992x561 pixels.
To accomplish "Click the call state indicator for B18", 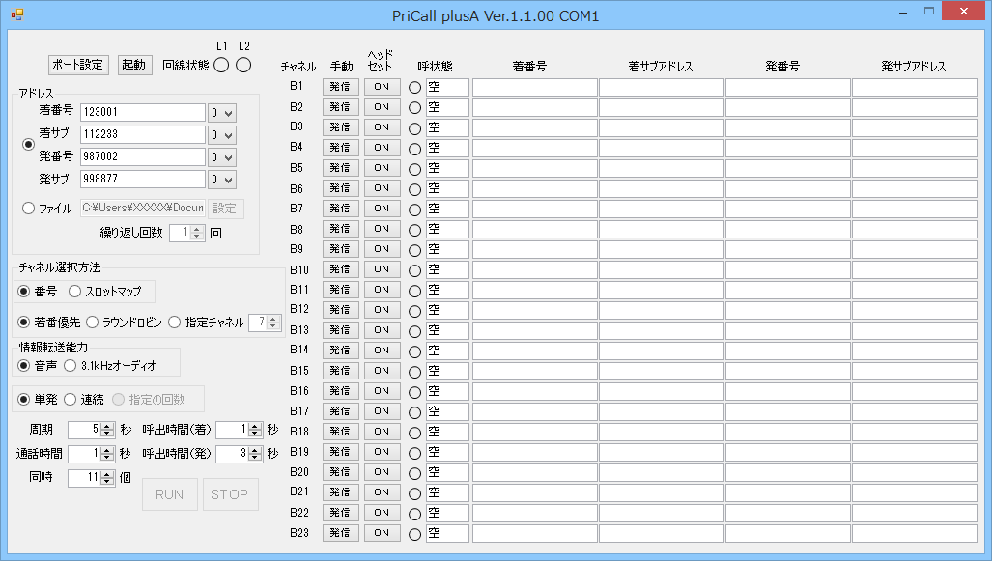I will tap(414, 434).
